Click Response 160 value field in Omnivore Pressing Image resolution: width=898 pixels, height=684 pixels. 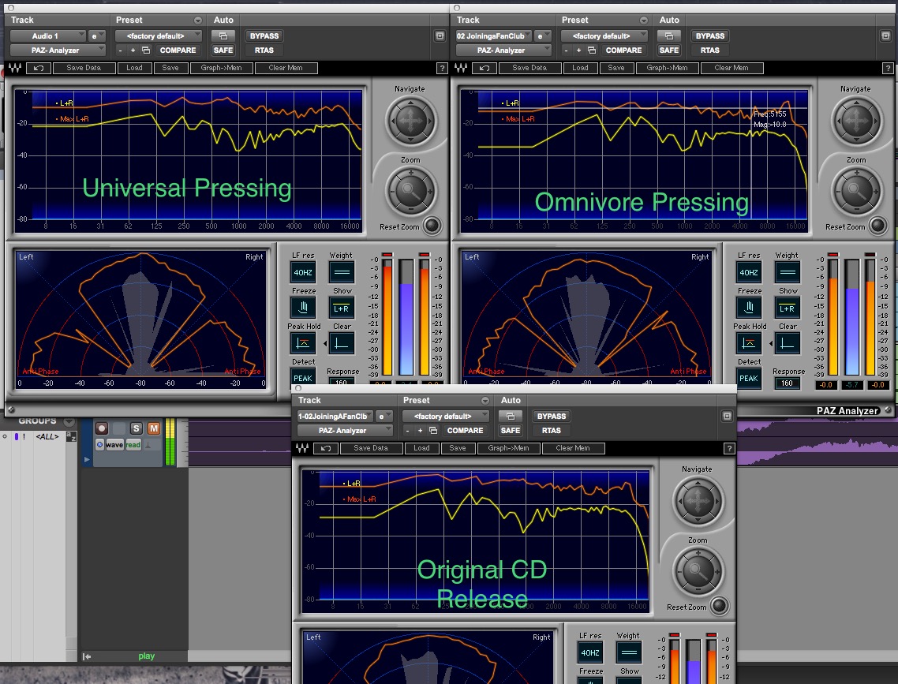click(x=787, y=383)
